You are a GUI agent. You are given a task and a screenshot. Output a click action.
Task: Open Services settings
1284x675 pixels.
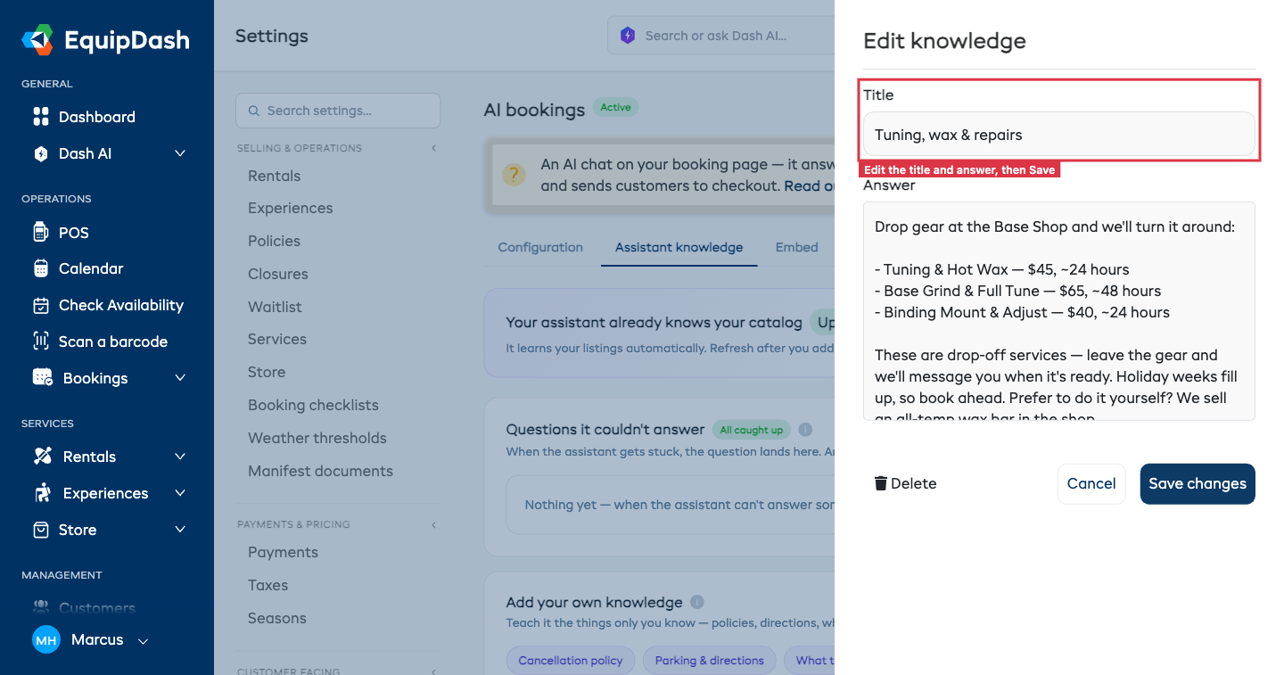point(277,339)
